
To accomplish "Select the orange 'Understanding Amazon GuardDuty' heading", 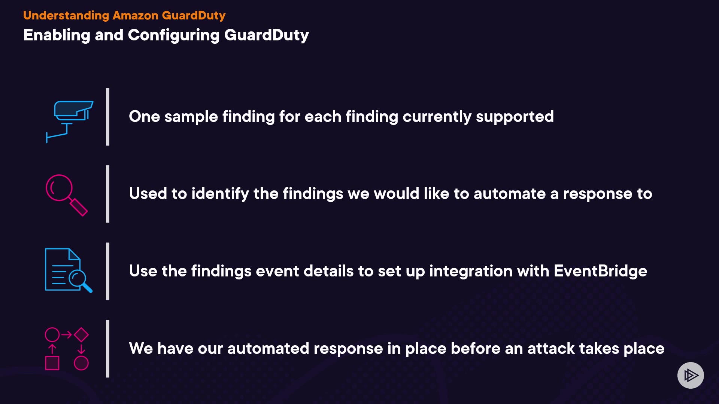I will (x=124, y=15).
